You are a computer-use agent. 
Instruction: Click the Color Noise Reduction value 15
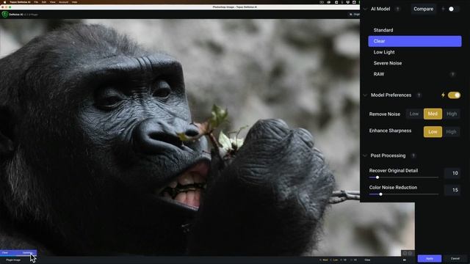click(452, 190)
